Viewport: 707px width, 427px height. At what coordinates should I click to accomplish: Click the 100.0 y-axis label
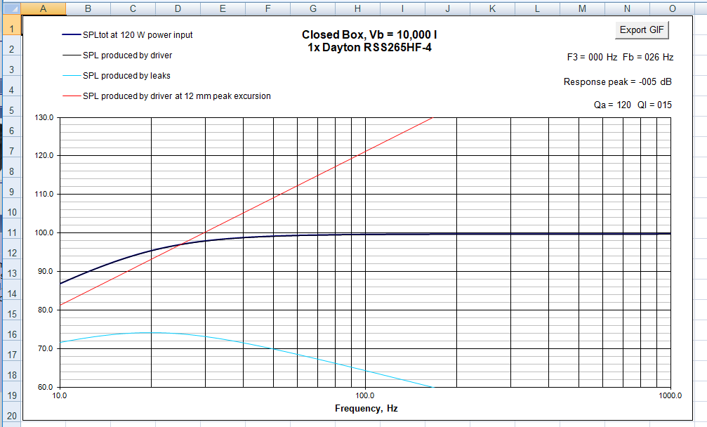pyautogui.click(x=44, y=232)
